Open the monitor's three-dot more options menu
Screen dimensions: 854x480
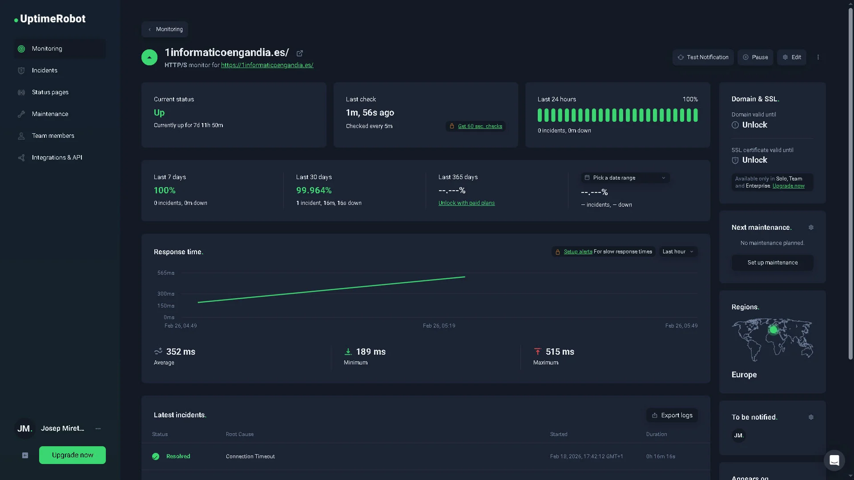pos(818,57)
